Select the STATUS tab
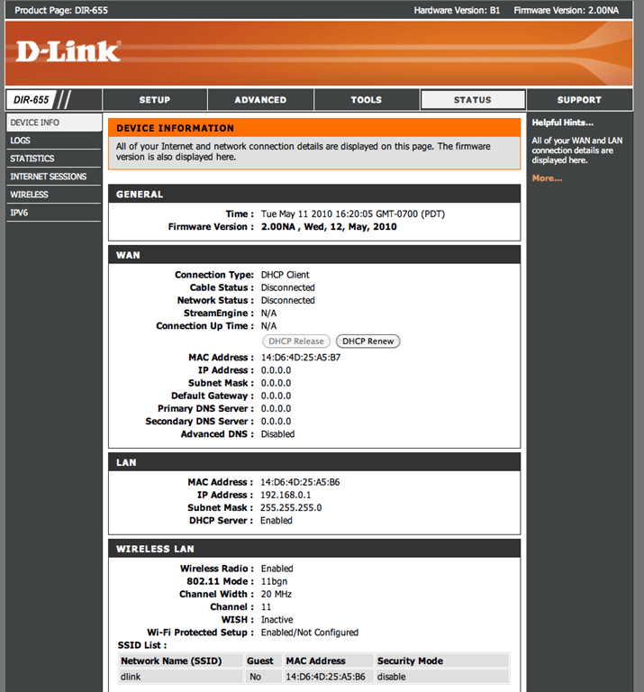 point(473,100)
